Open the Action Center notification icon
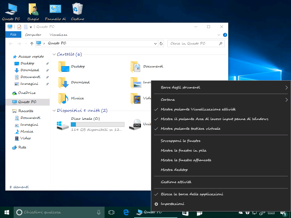Viewport: 291px width, 218px height. coord(284,213)
